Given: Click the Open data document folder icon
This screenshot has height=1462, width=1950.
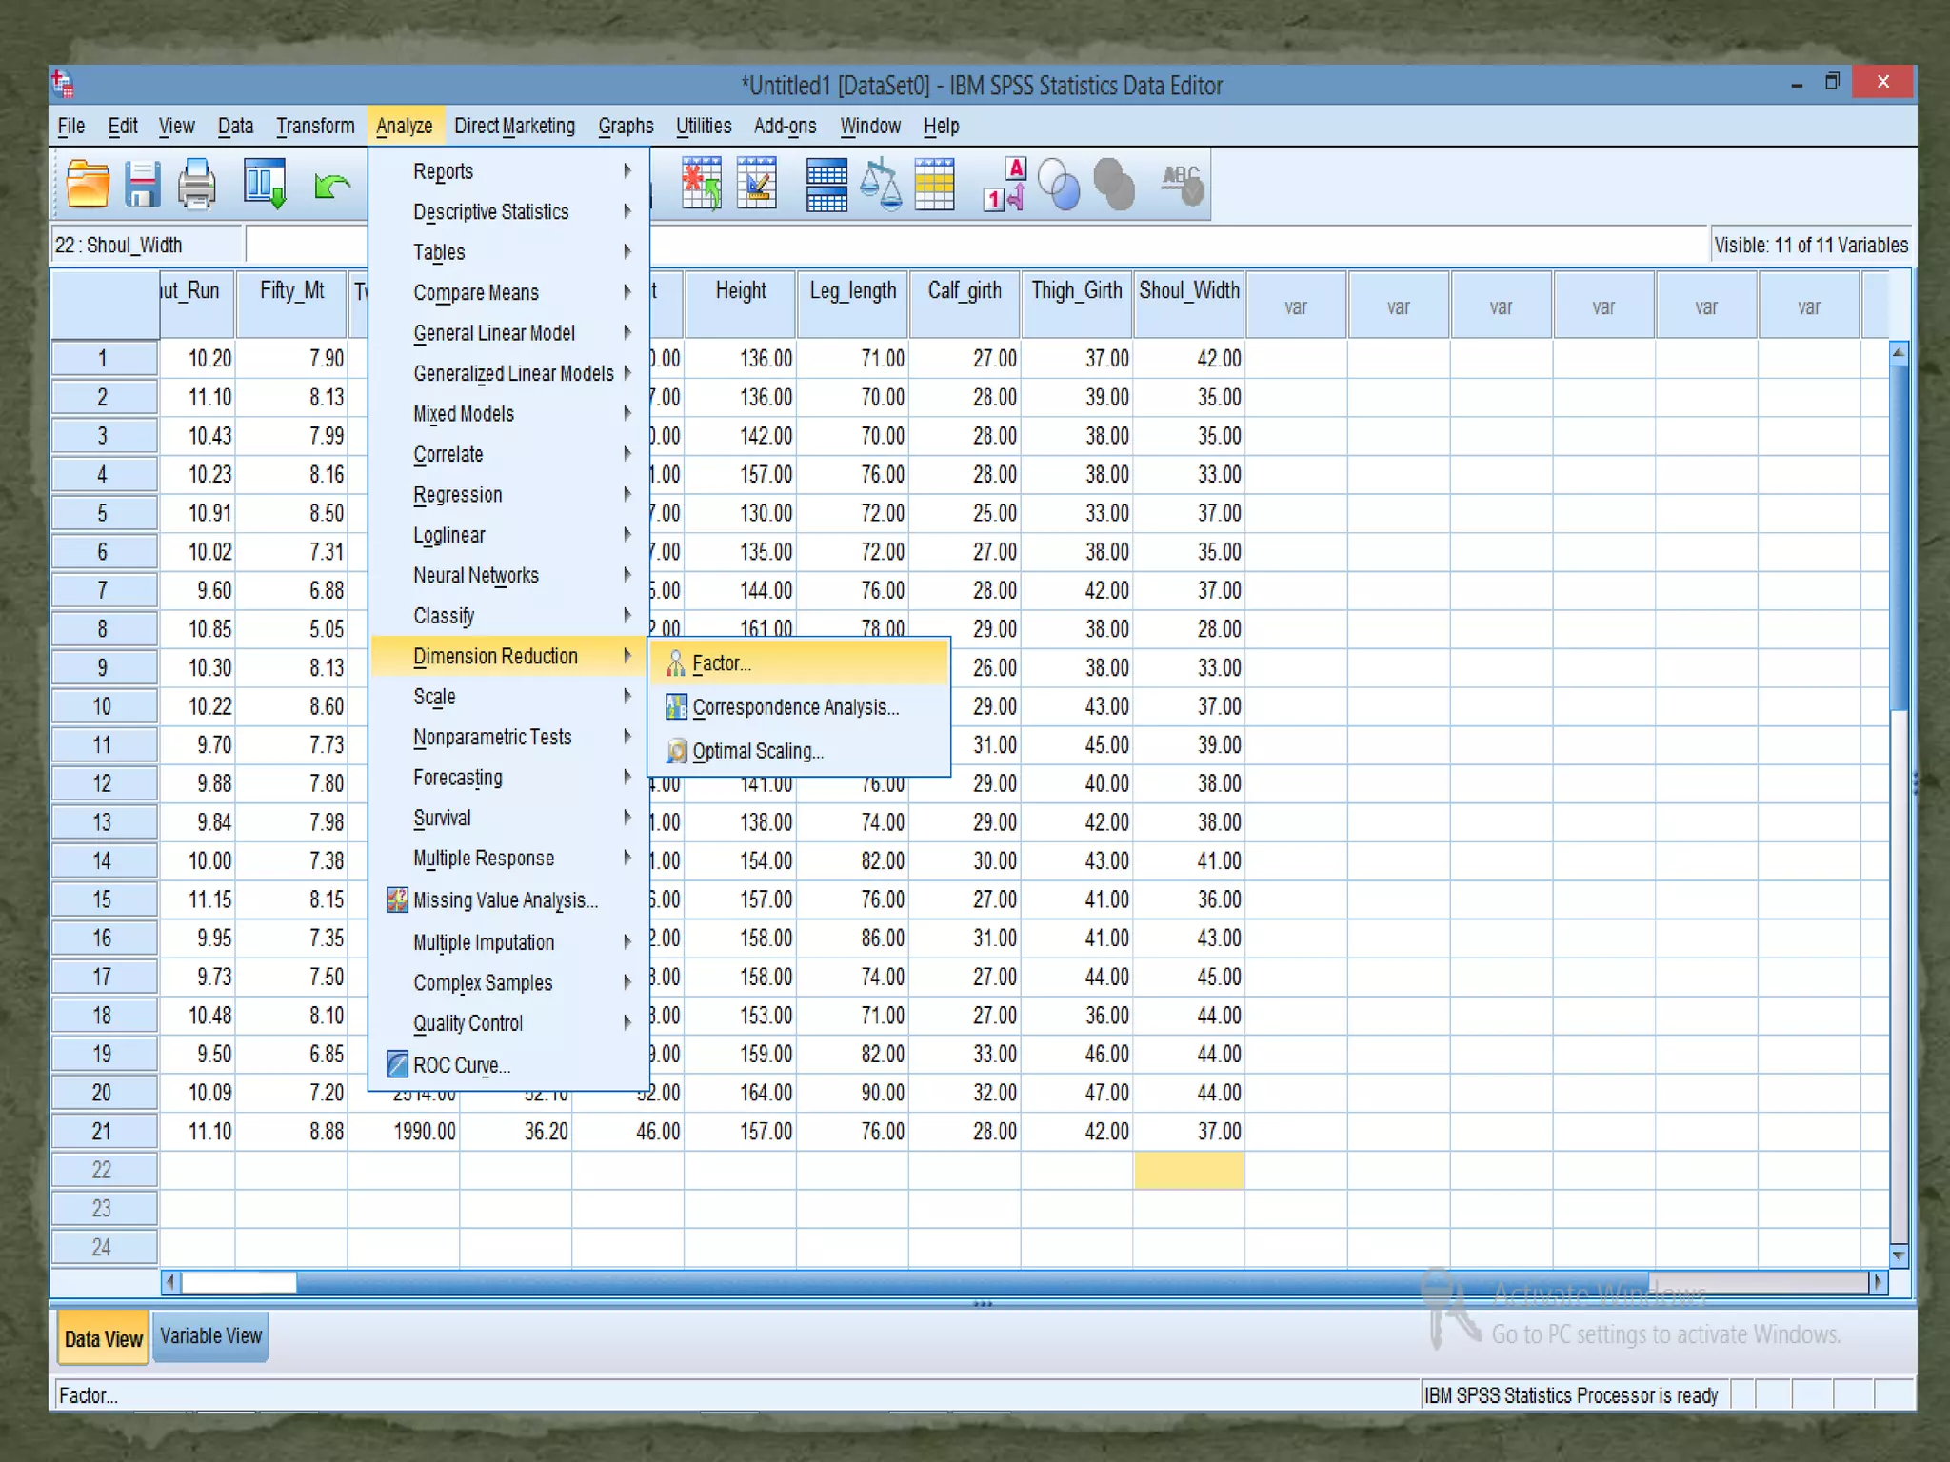Looking at the screenshot, I should (x=88, y=184).
